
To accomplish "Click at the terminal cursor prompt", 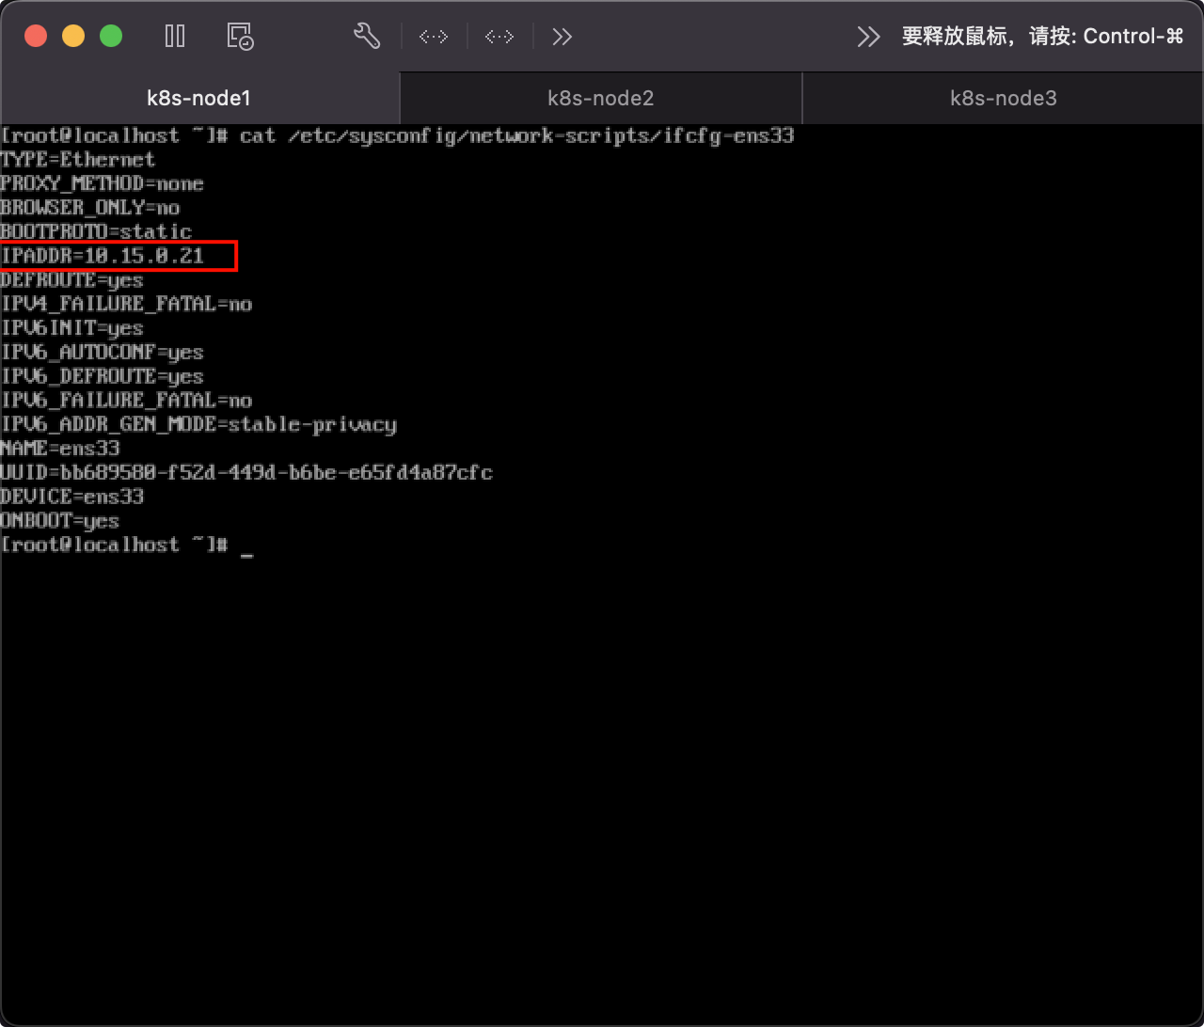I will tap(246, 545).
